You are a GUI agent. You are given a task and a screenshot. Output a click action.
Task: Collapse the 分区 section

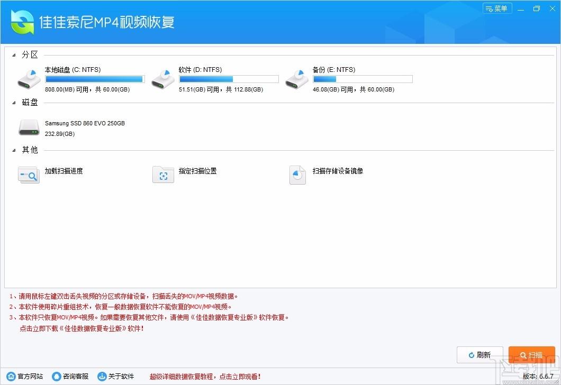pos(14,55)
